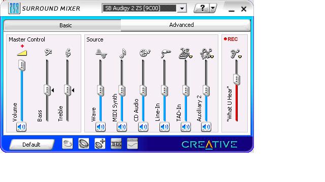Click the bass clef icon
325x182 pixels.
click(x=48, y=52)
